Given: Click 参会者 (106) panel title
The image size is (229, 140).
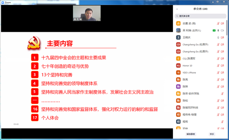Looking at the screenshot, I should (x=200, y=9).
